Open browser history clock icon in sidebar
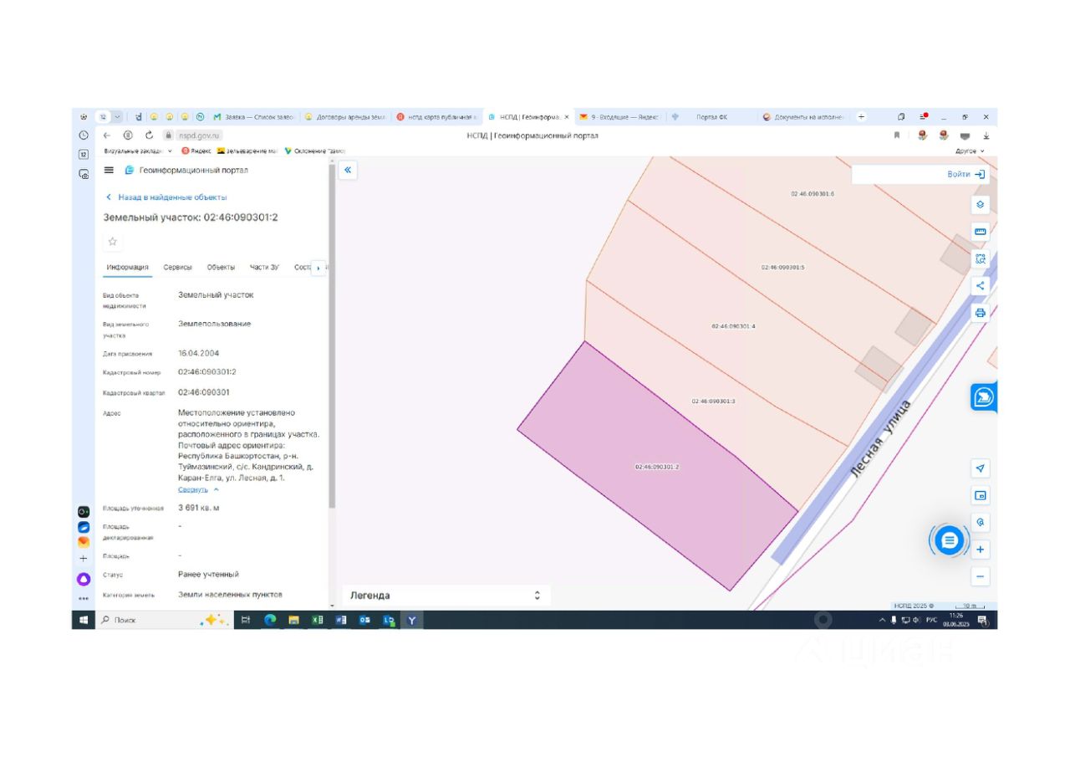1070x757 pixels. (x=84, y=135)
